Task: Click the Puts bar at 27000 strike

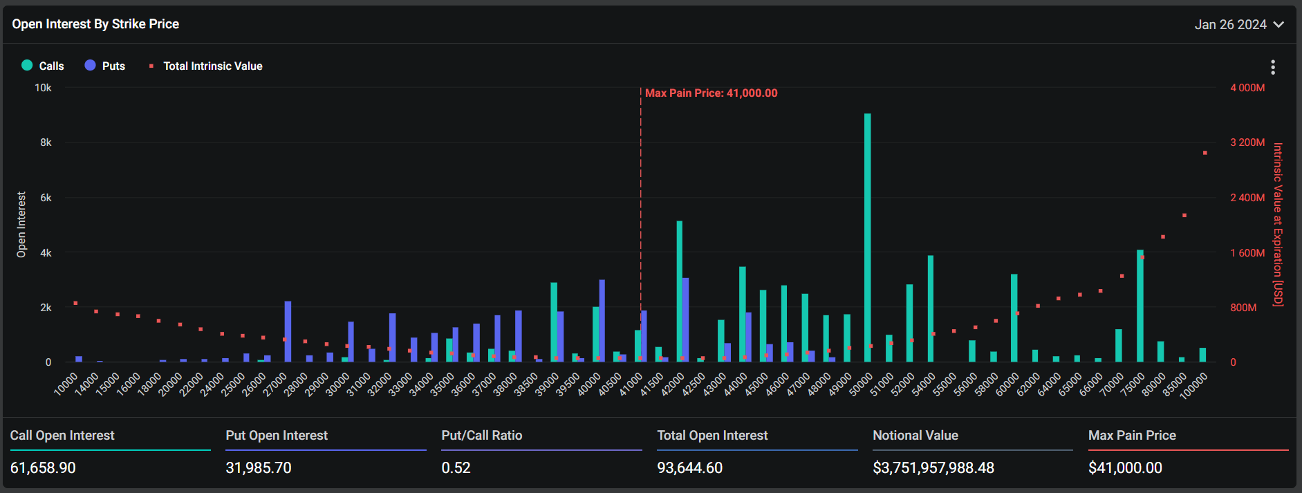Action: tap(288, 332)
